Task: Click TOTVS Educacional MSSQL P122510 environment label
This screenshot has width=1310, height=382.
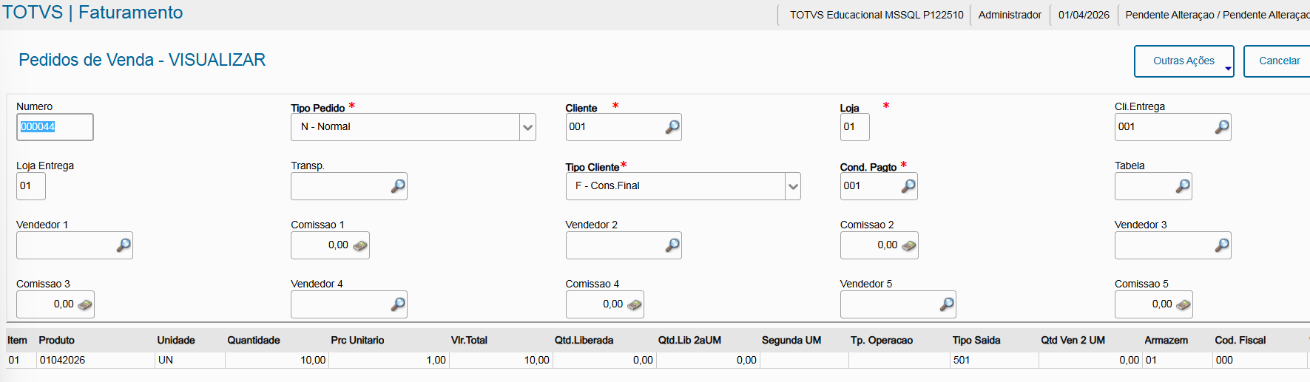Action: [877, 15]
